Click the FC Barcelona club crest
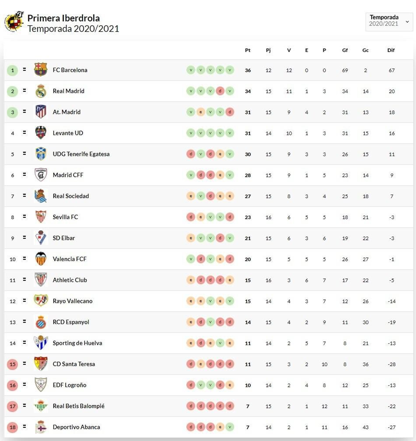 (x=41, y=70)
